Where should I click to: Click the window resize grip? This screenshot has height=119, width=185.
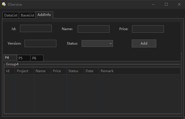[184, 118]
